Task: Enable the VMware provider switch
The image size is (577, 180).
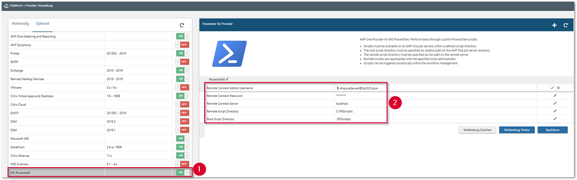Action: click(x=182, y=87)
